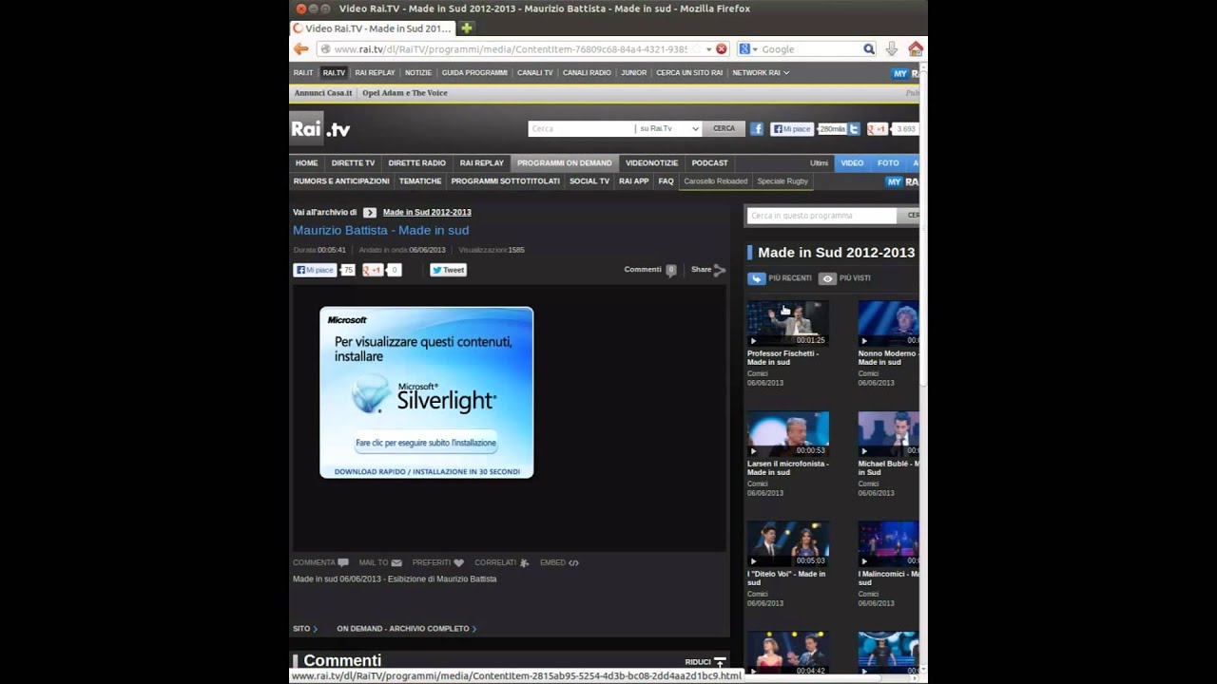The height and width of the screenshot is (684, 1217).
Task: Click the Tweet button
Action: point(448,270)
